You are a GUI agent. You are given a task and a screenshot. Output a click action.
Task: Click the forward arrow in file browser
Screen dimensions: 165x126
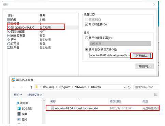pyautogui.click(x=21, y=87)
